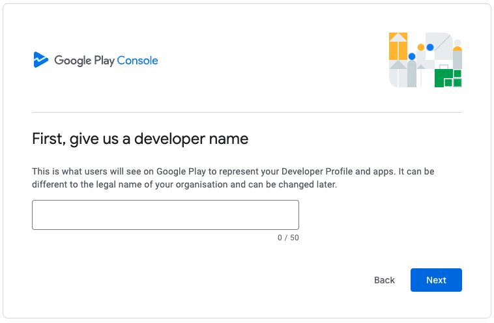The width and height of the screenshot is (494, 323).
Task: Click the words "legal name" in description
Action: coord(119,184)
